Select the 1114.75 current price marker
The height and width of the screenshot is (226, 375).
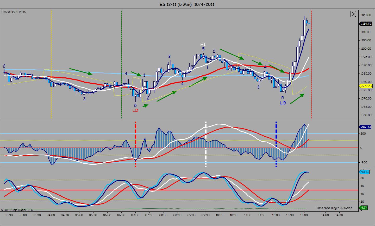366,24
